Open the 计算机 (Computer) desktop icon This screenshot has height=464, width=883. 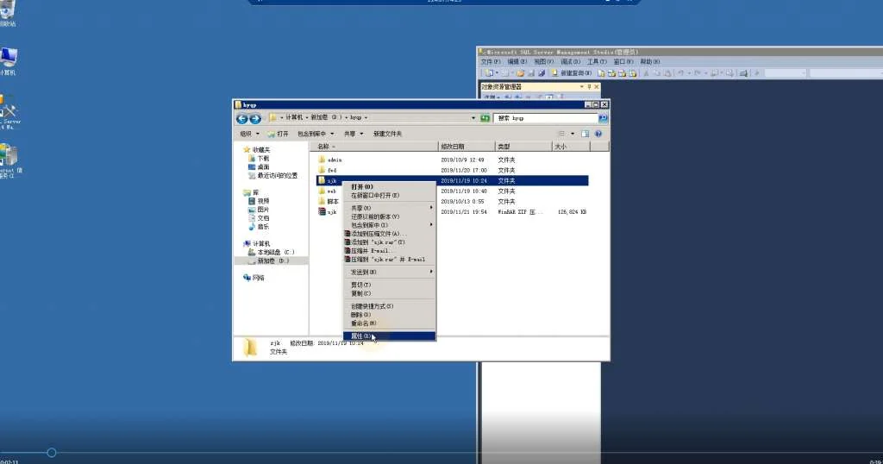[x=9, y=60]
